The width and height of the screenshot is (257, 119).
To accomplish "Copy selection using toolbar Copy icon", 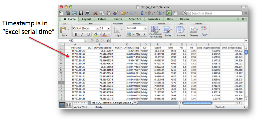I will tap(102, 13).
